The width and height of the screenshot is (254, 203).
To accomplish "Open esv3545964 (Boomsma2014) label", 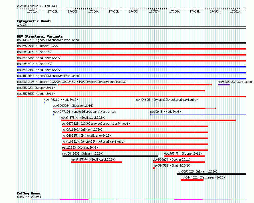I will pyautogui.click(x=73, y=106).
